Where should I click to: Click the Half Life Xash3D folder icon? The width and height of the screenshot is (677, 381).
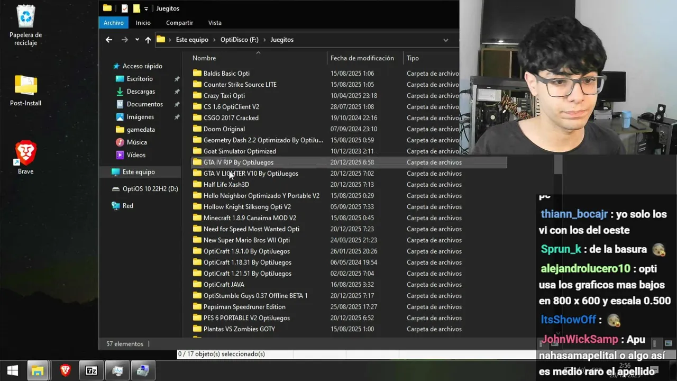click(x=197, y=185)
